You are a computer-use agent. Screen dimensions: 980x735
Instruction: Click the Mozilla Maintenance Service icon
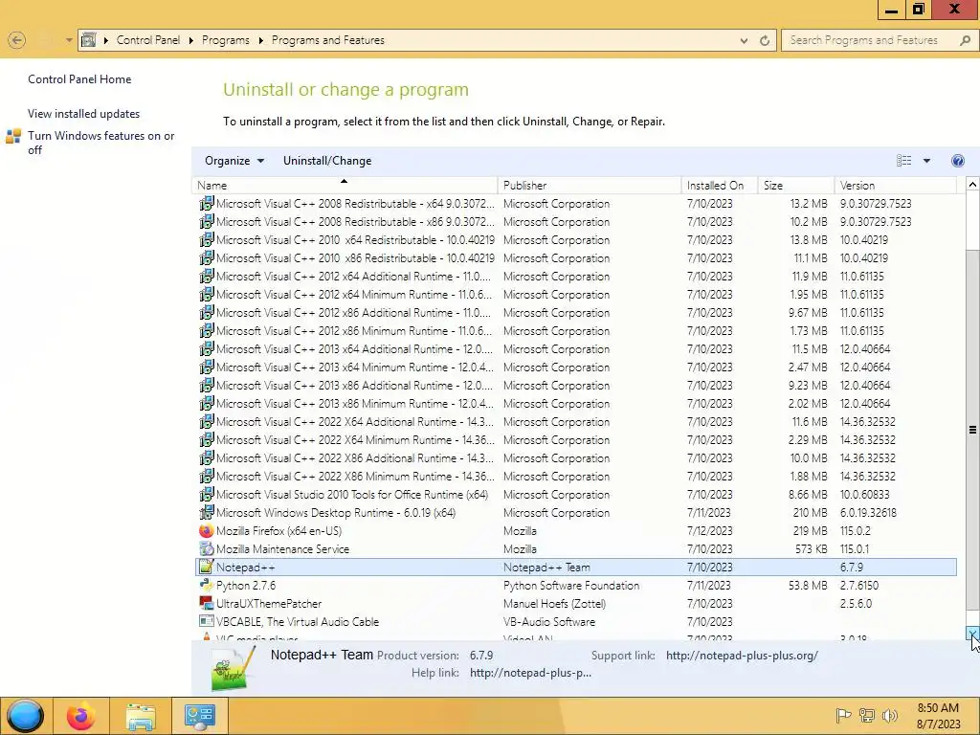click(x=206, y=548)
